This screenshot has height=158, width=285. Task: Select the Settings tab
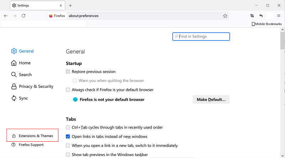(37, 6)
